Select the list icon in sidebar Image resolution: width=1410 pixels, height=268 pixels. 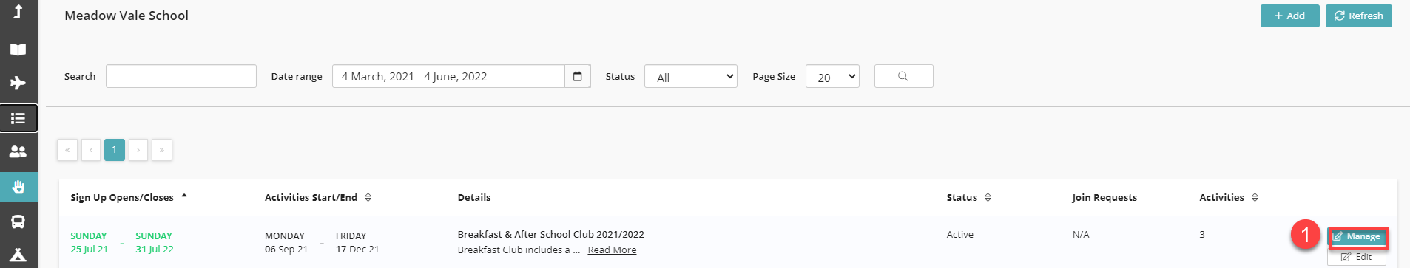[18, 118]
